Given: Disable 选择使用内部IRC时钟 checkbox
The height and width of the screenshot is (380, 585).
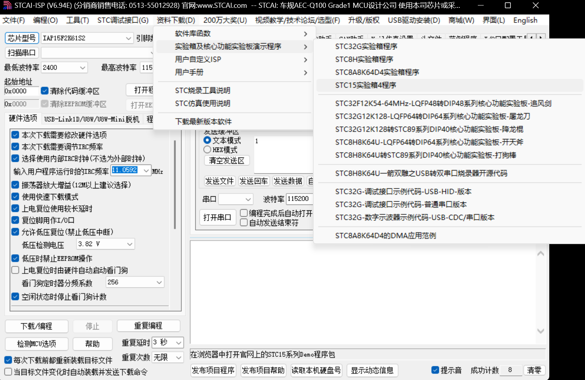Looking at the screenshot, I should click(x=15, y=158).
